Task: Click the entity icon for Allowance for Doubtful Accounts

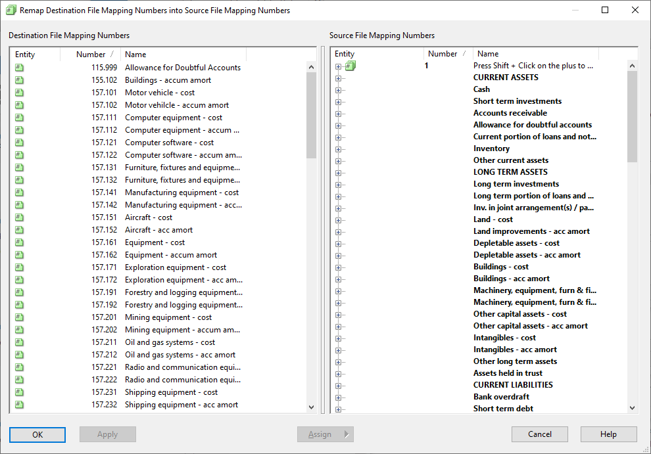Action: coord(19,68)
